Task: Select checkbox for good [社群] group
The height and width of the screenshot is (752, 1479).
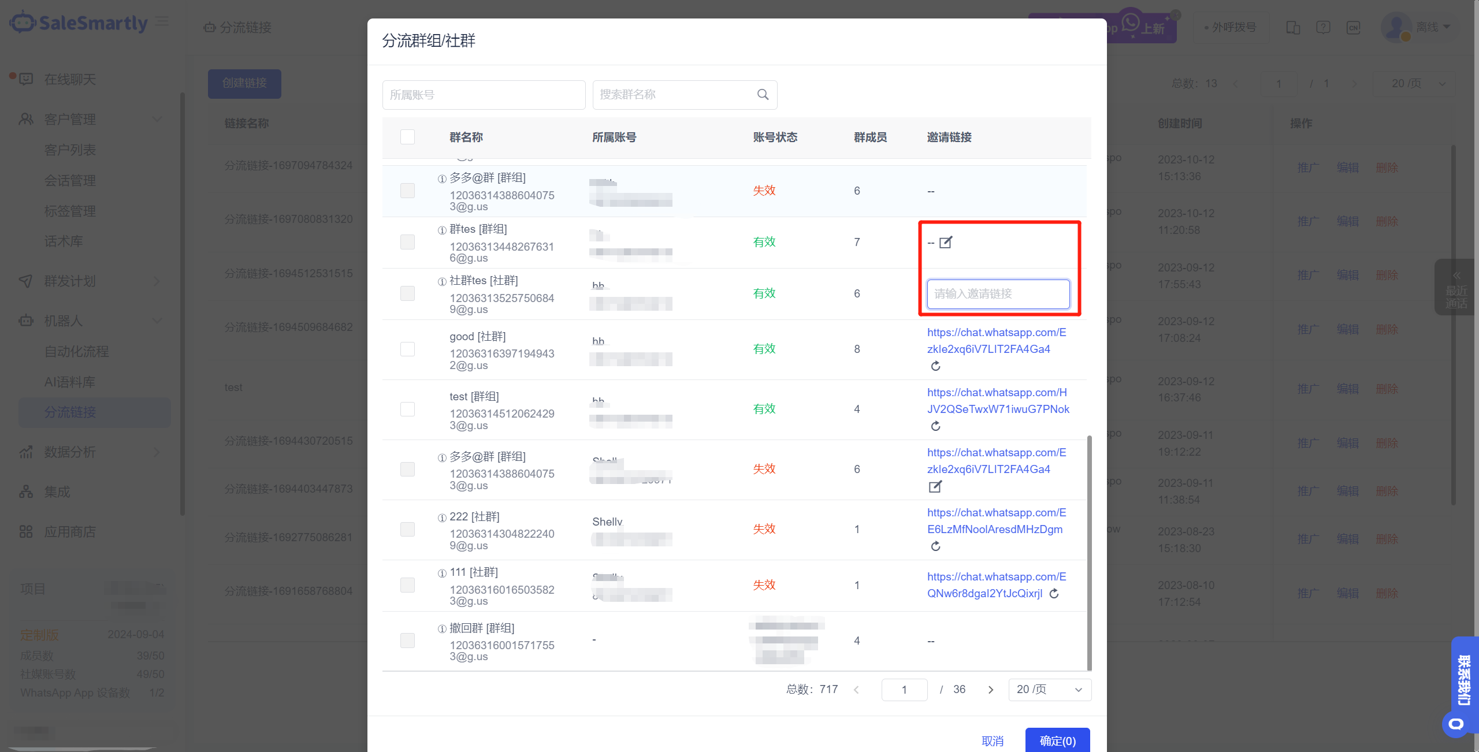Action: (x=407, y=349)
